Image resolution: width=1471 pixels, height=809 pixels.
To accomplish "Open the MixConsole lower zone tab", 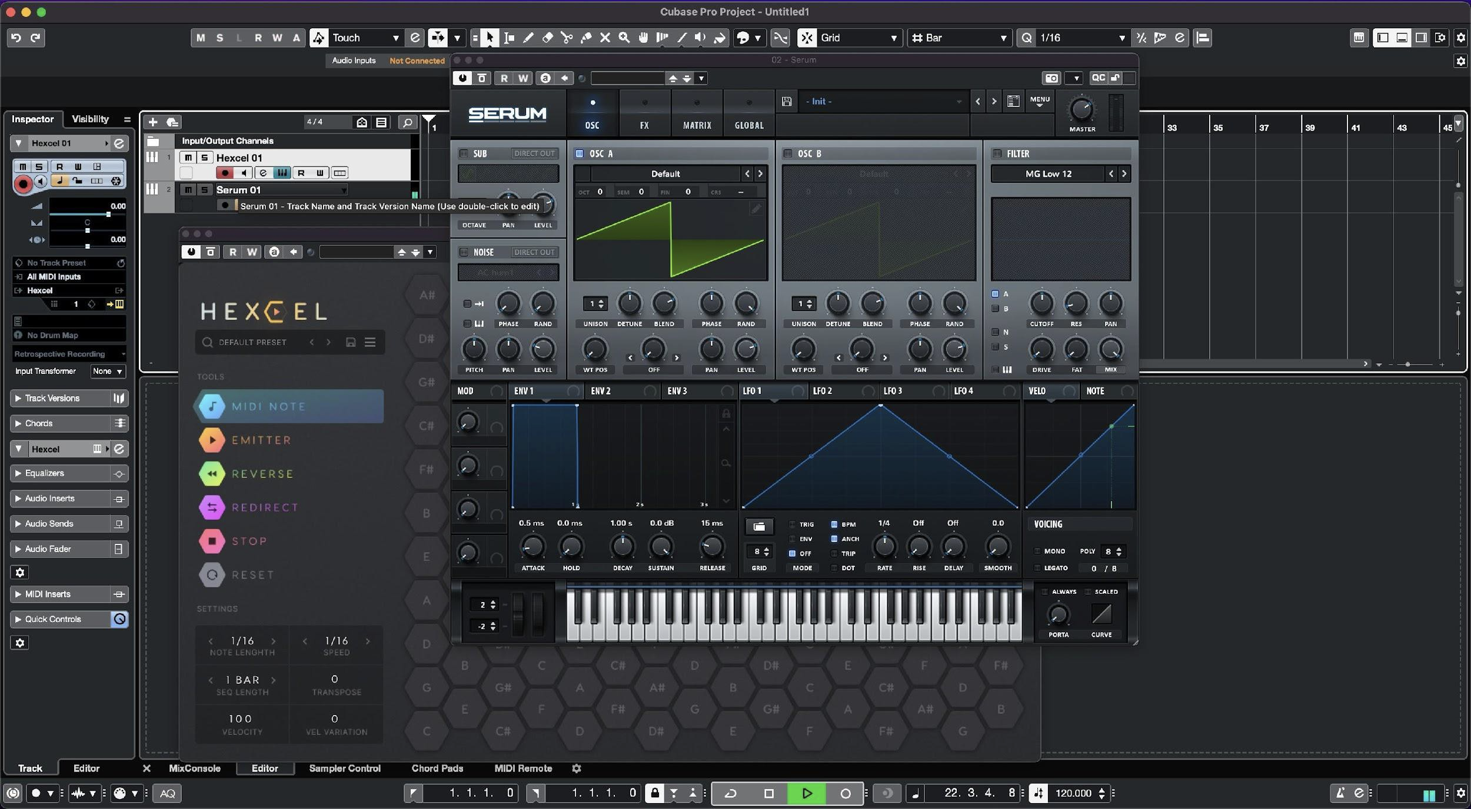I will coord(194,768).
